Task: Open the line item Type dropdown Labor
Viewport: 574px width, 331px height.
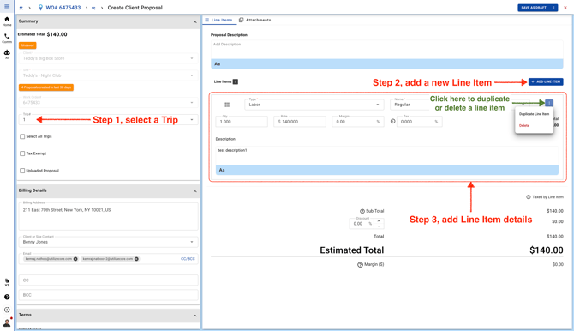Action: coord(314,105)
